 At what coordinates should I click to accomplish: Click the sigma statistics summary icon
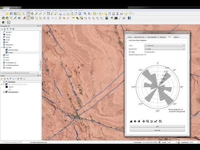tap(117, 14)
